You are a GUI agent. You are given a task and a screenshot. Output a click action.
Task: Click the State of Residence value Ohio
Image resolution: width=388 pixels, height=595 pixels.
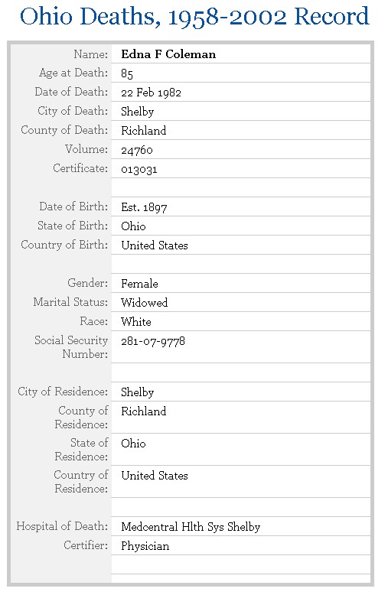coord(133,444)
